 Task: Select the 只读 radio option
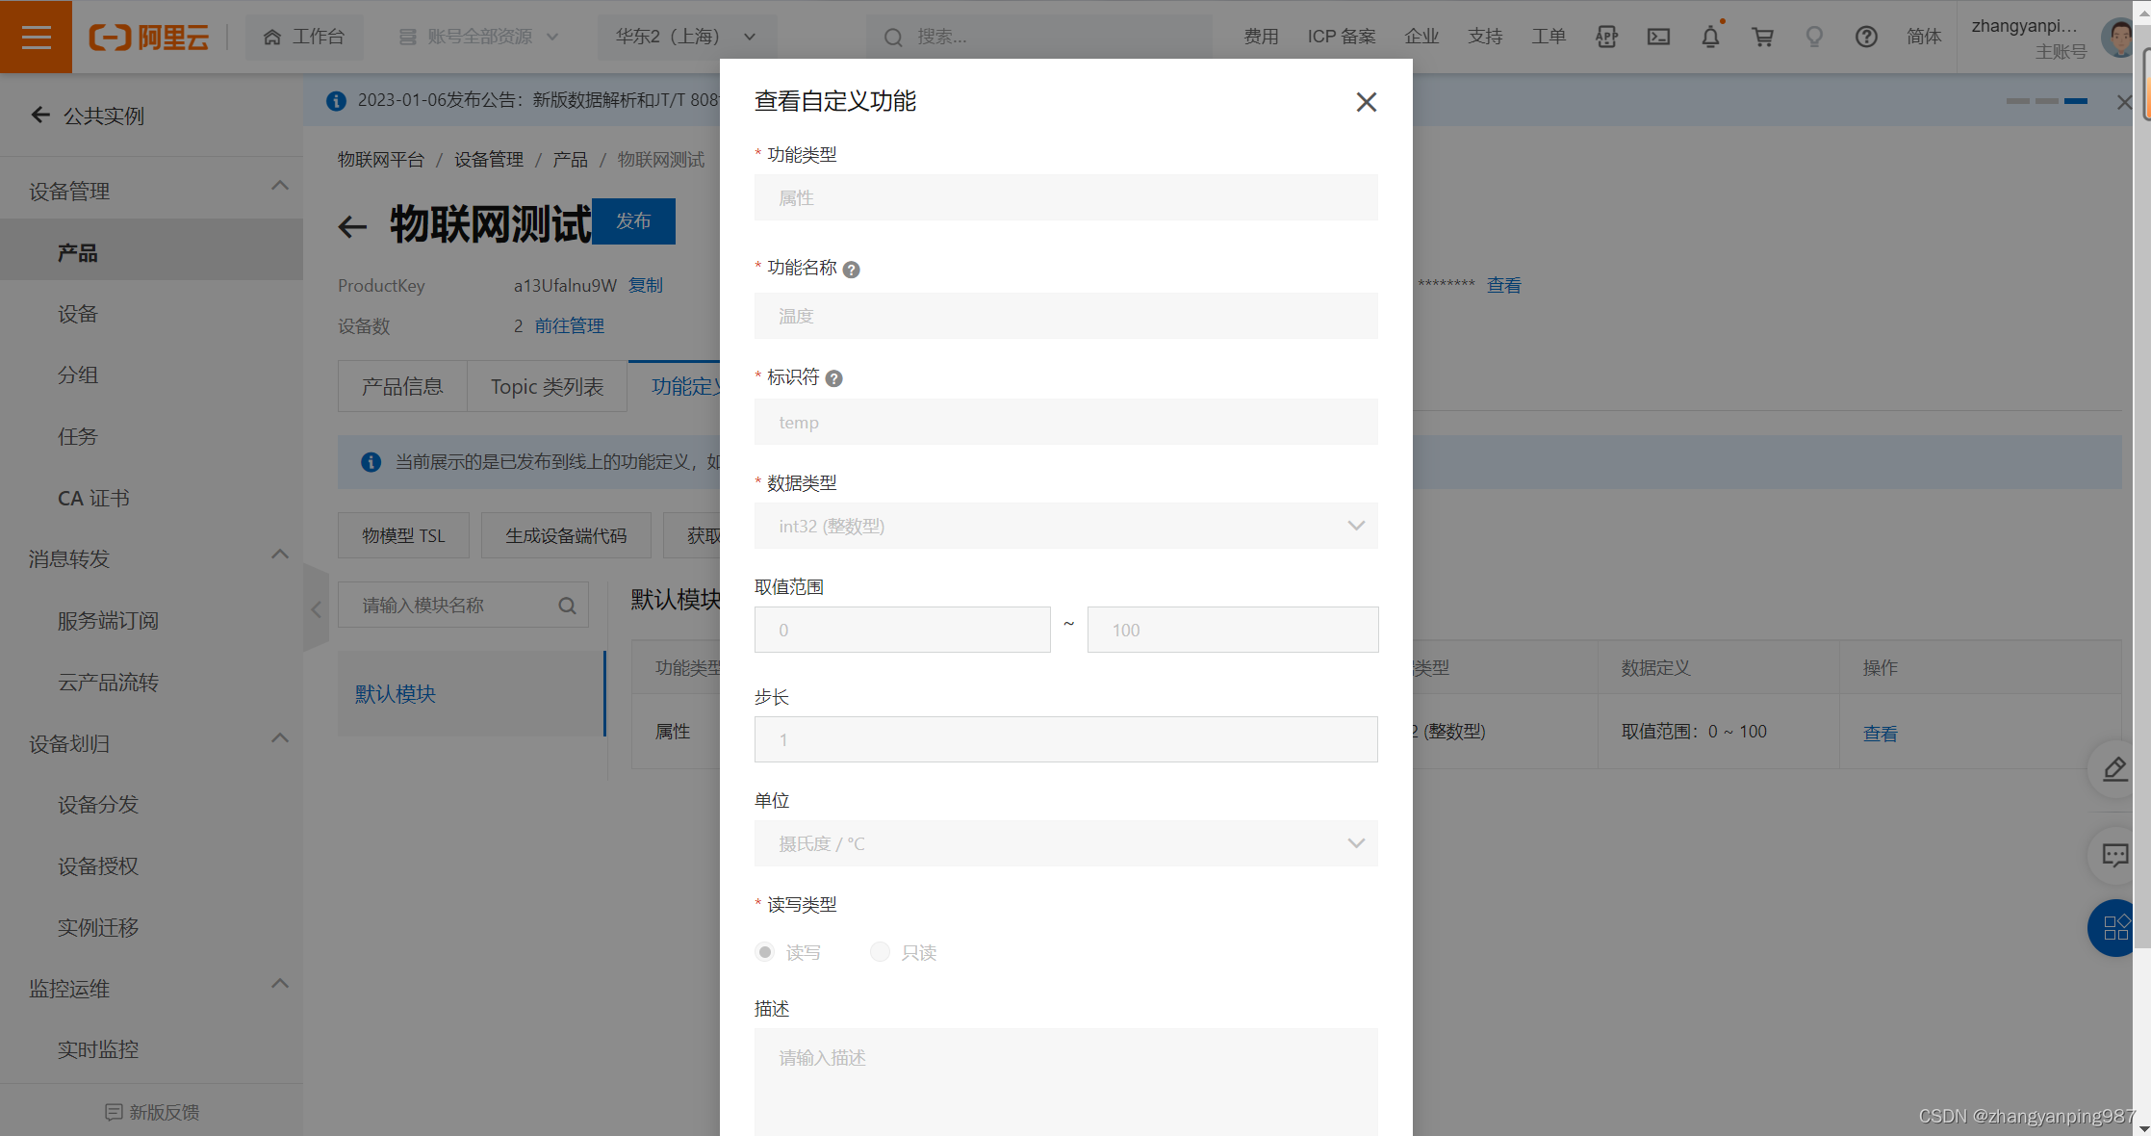(x=880, y=952)
